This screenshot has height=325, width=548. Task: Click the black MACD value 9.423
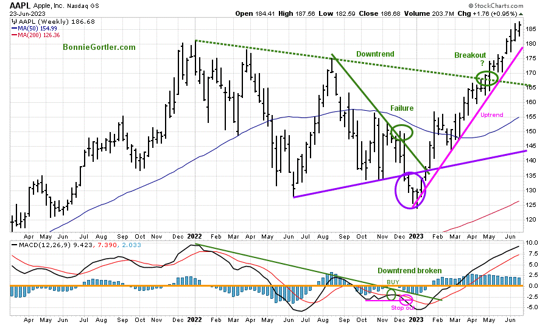[x=83, y=245]
